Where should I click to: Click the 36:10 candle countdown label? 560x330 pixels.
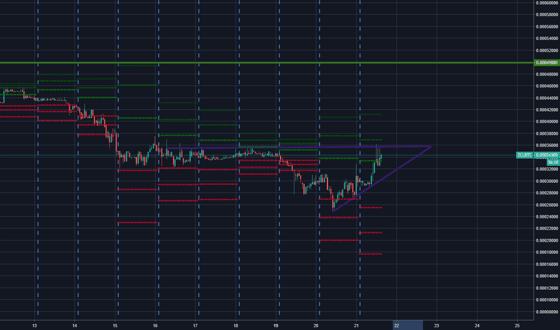point(553,162)
